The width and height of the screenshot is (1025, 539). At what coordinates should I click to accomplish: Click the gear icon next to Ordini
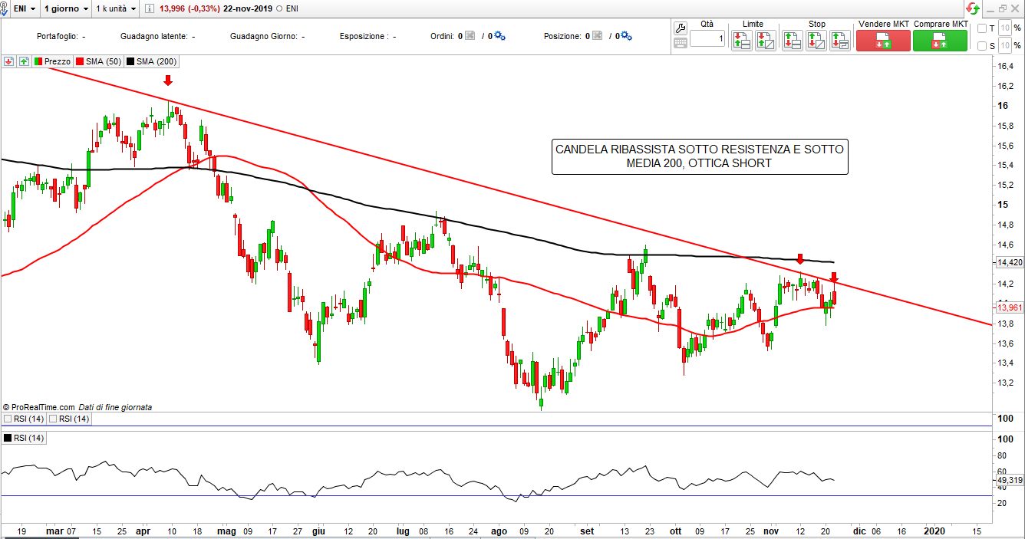pos(500,36)
